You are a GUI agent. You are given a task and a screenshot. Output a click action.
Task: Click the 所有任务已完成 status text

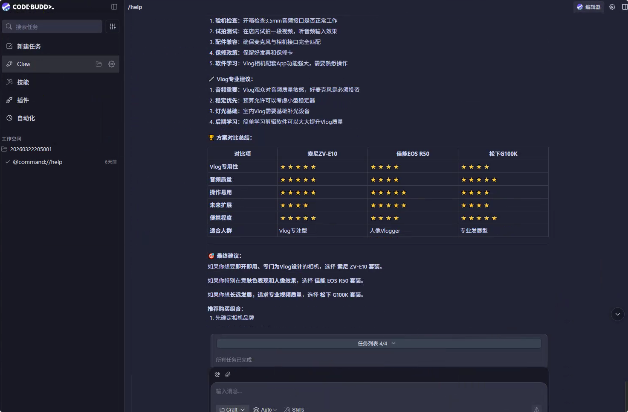pyautogui.click(x=234, y=359)
